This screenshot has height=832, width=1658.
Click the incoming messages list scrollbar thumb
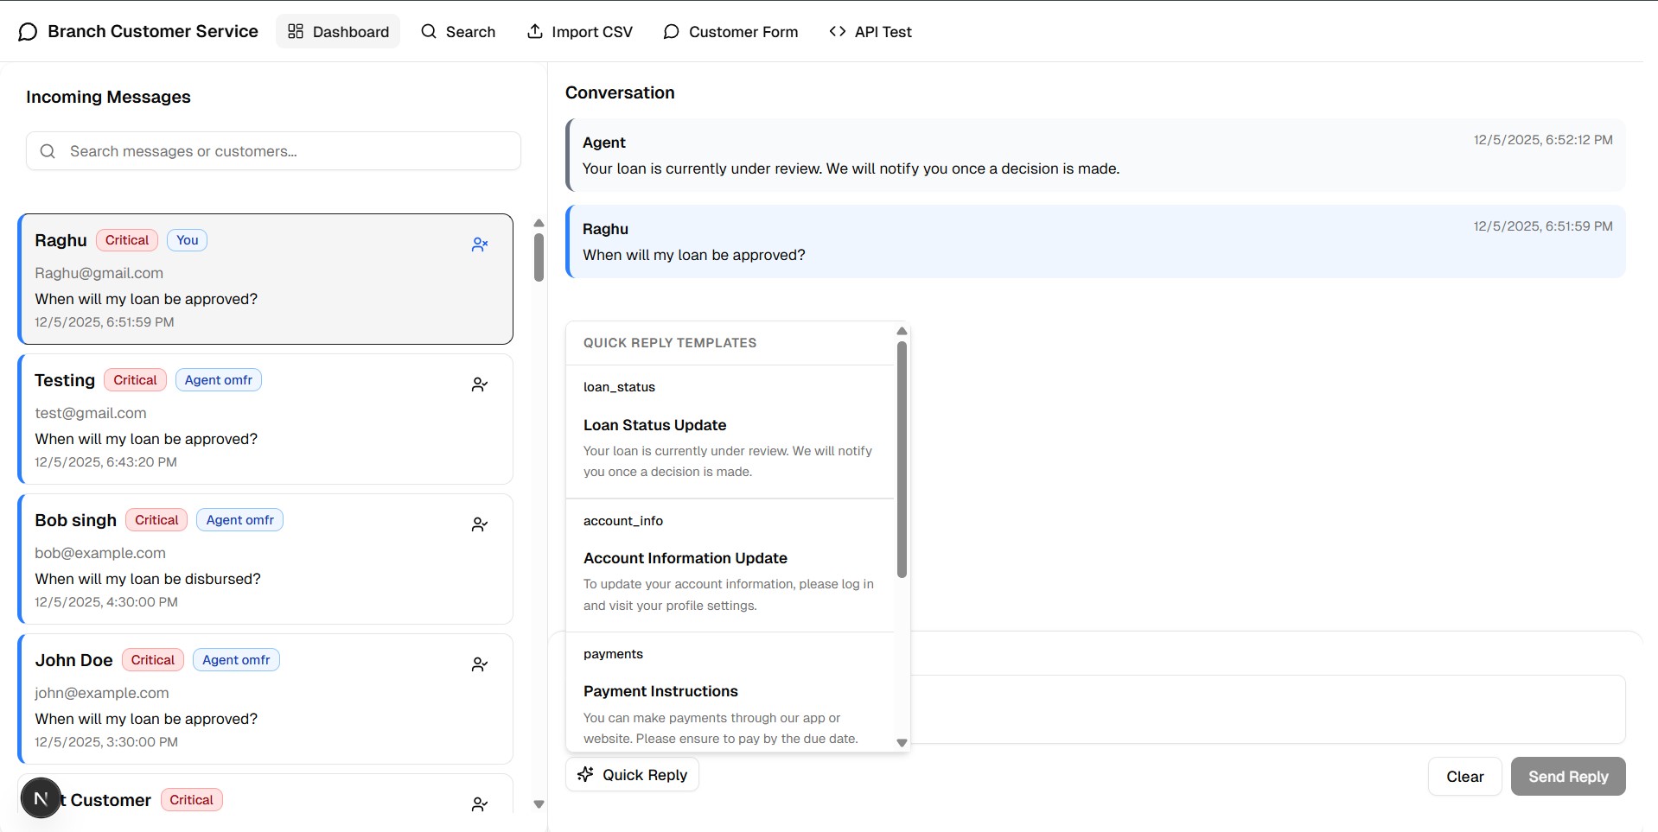[x=539, y=257]
